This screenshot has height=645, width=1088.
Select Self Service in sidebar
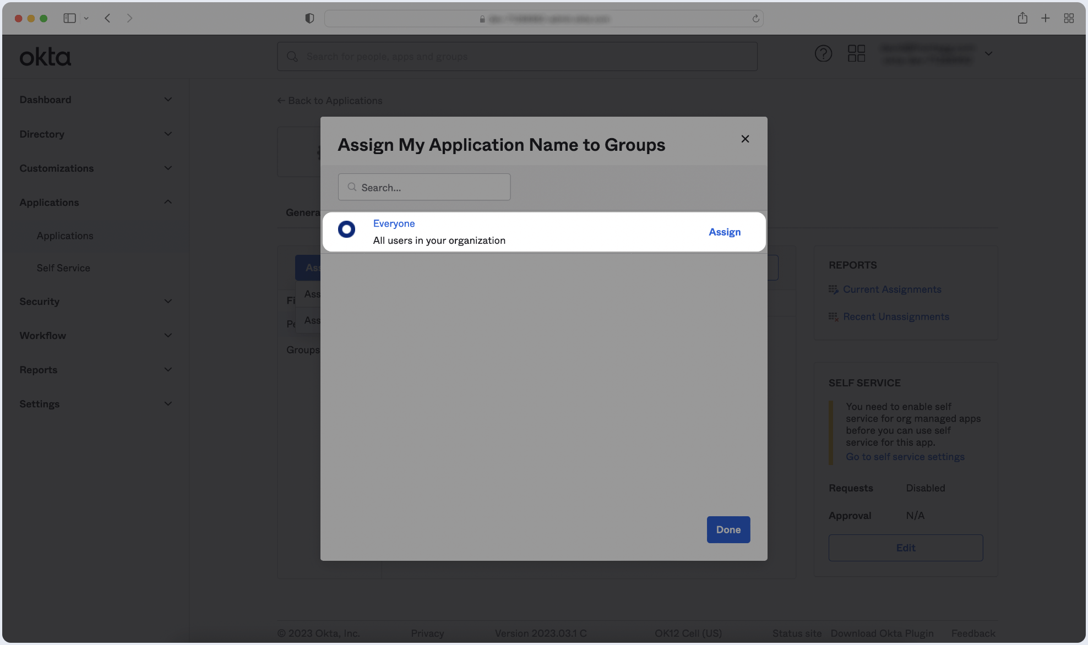click(x=63, y=268)
